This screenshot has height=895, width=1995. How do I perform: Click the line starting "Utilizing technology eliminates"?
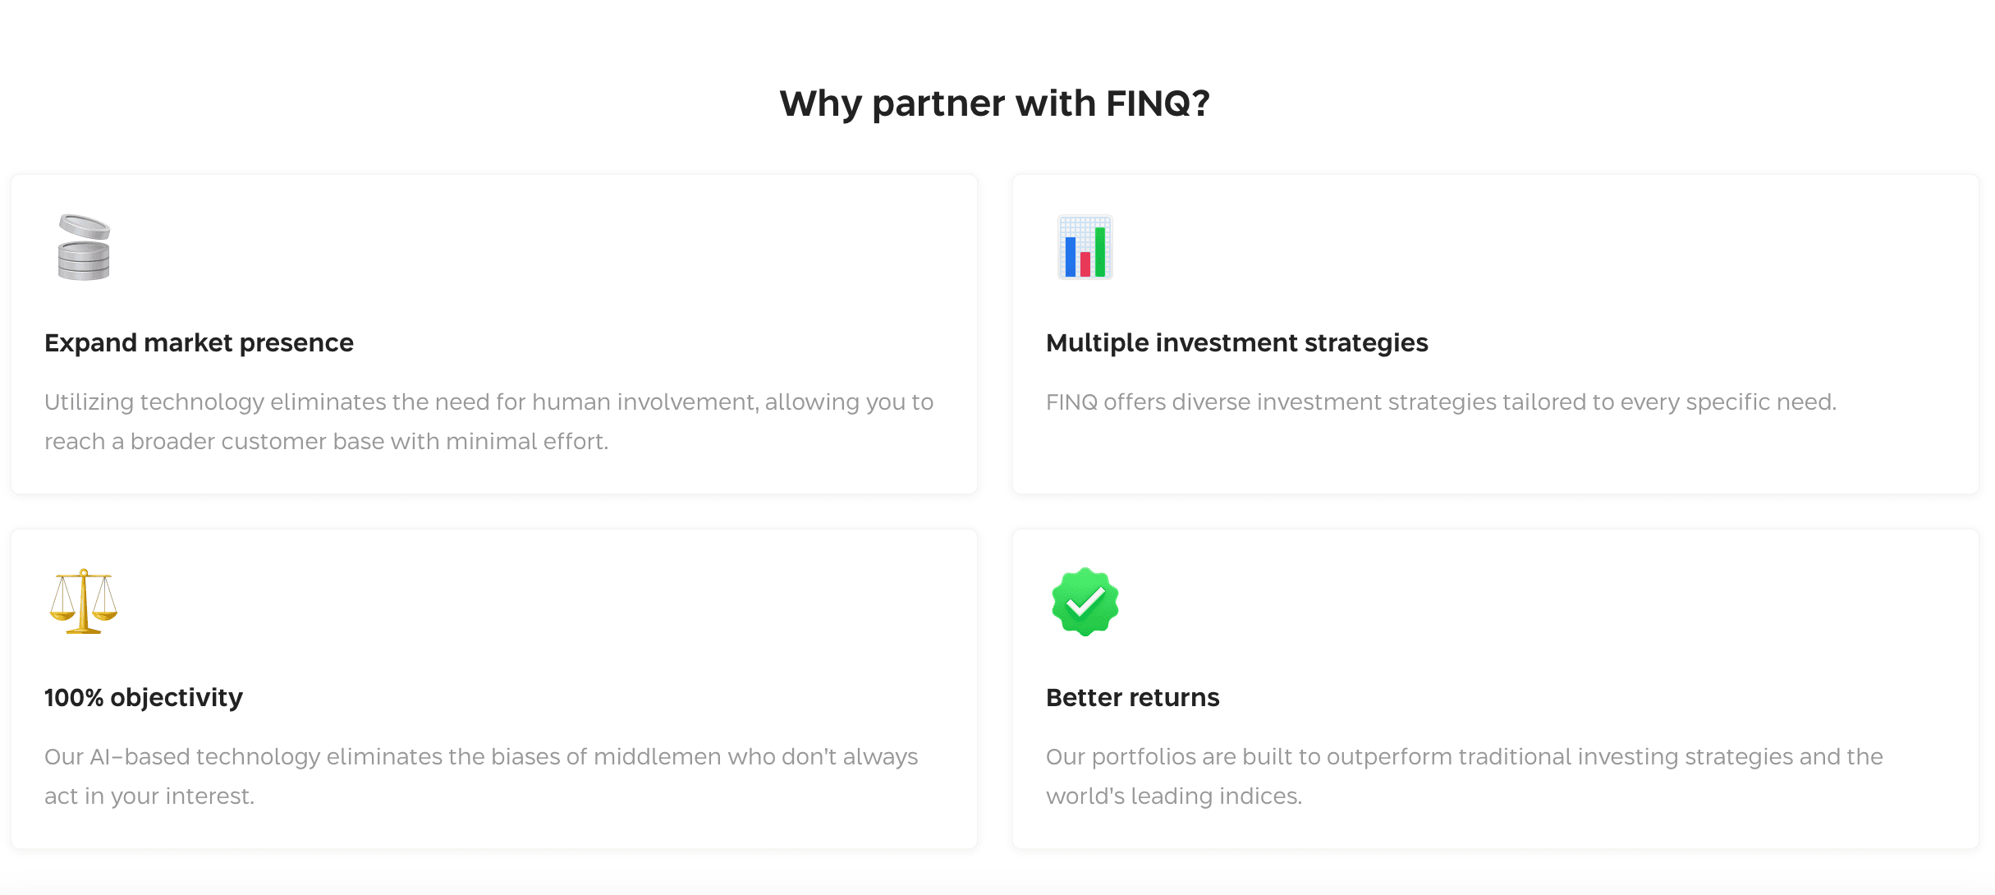[x=488, y=402]
